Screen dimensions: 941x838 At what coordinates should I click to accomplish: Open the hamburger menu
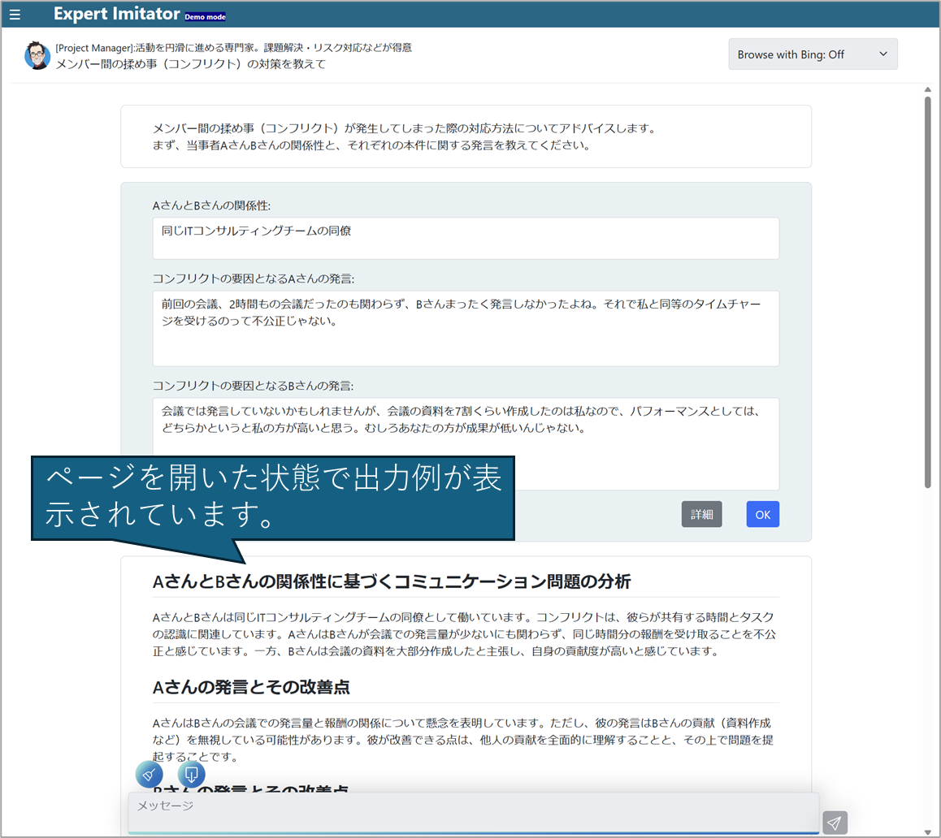coord(15,15)
